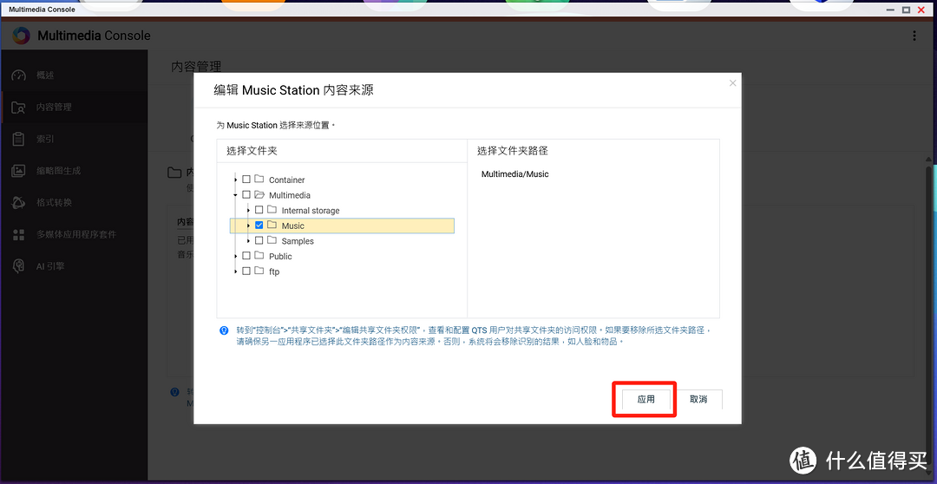Open AI 引擎 in sidebar
Viewport: 937px width, 484px height.
(74, 266)
